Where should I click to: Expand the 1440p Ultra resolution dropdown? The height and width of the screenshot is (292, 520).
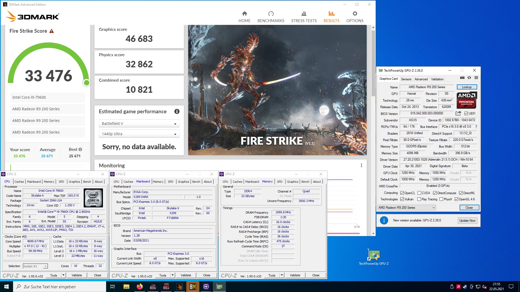point(139,134)
